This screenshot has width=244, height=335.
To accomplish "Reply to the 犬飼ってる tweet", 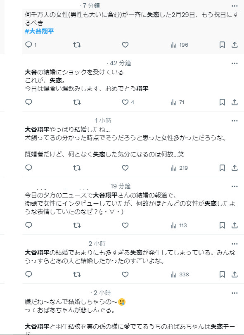I will [x=28, y=169].
